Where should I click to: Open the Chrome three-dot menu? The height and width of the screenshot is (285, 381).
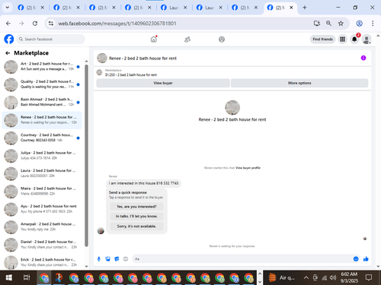(373, 24)
